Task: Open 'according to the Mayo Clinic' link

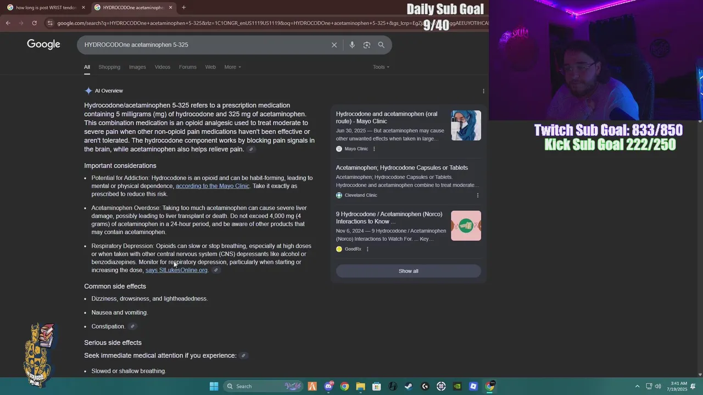Action: coord(212,186)
